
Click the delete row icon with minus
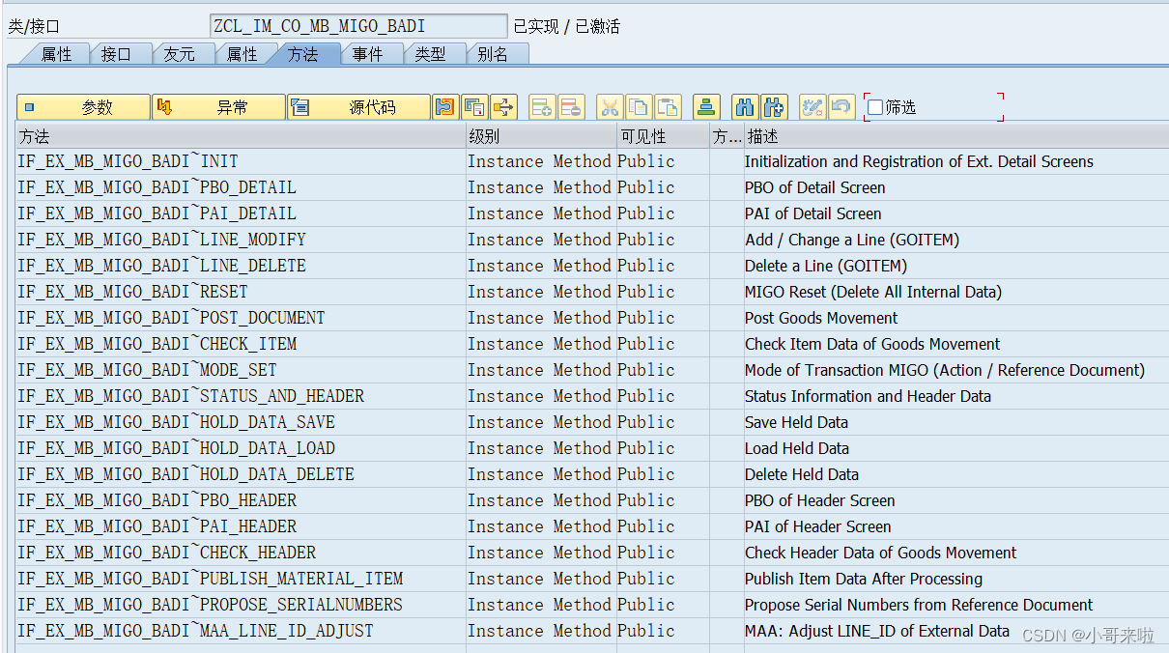coord(571,107)
